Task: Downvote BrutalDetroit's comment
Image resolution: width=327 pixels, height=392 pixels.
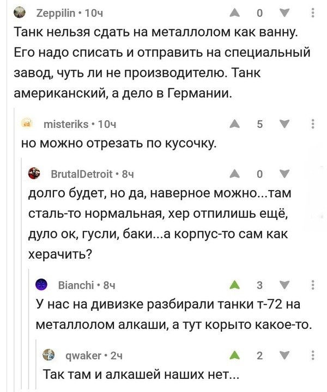Action: tap(285, 175)
